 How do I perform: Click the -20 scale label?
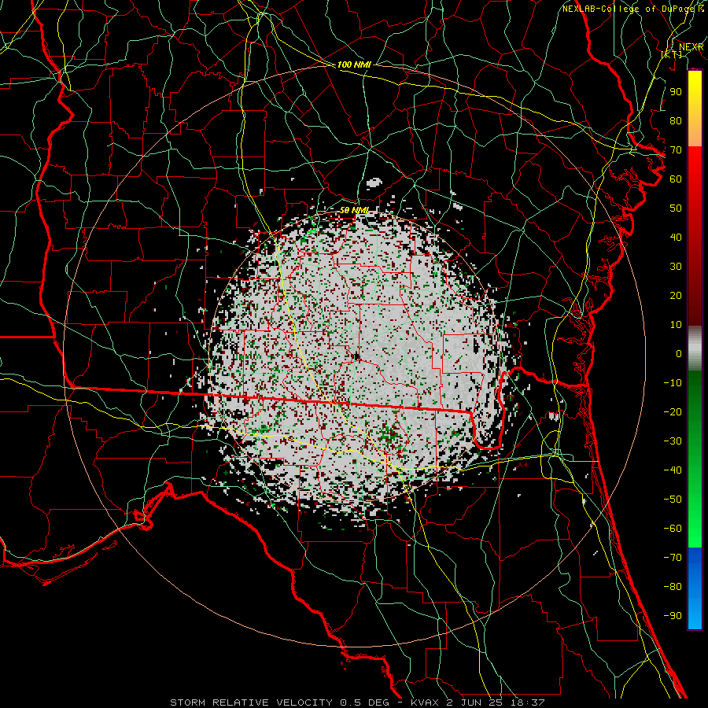673,412
